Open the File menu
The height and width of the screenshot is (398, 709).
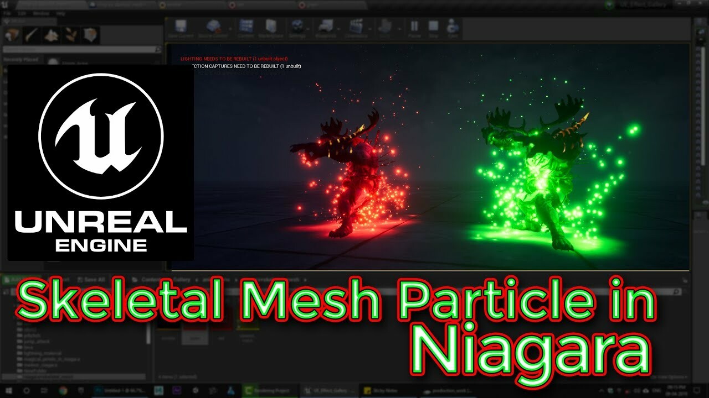coord(6,13)
